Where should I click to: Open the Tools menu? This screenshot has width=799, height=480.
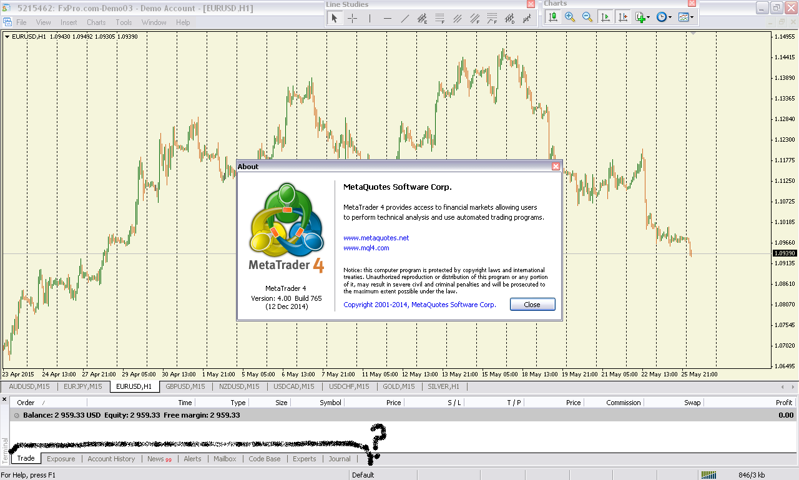click(124, 22)
